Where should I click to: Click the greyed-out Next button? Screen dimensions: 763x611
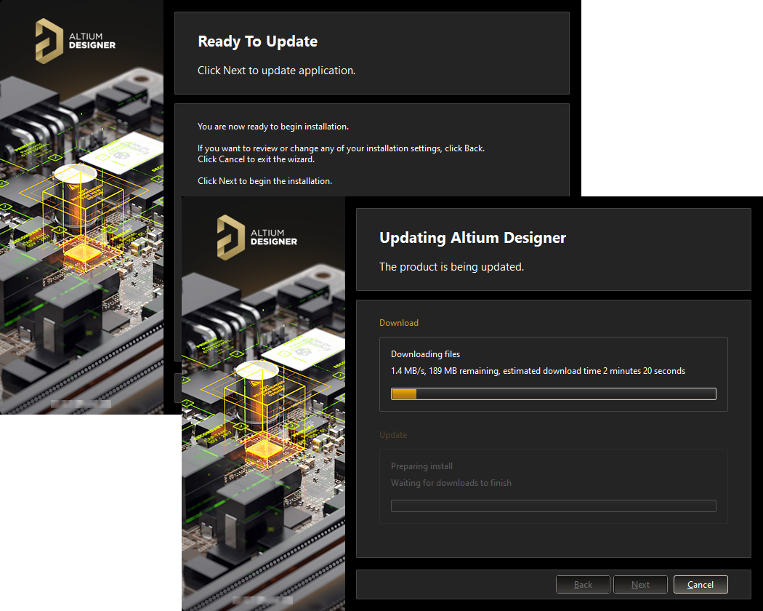coord(640,584)
